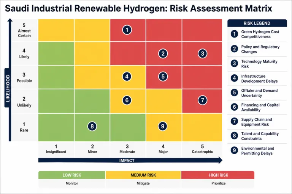This screenshot has height=194, width=292.
Task: Click risk marker 7 in the matrix grid
Action: pos(202,100)
